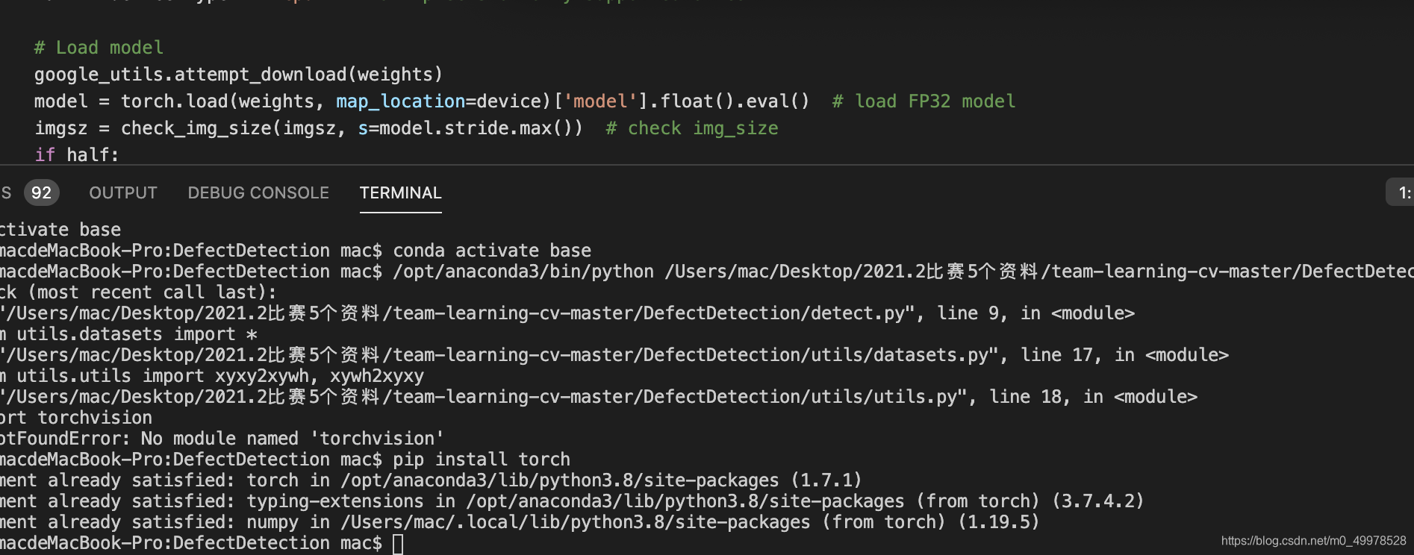Screen dimensions: 1414x555
Task: Click the '# load FP32 model' comment
Action: 924,101
